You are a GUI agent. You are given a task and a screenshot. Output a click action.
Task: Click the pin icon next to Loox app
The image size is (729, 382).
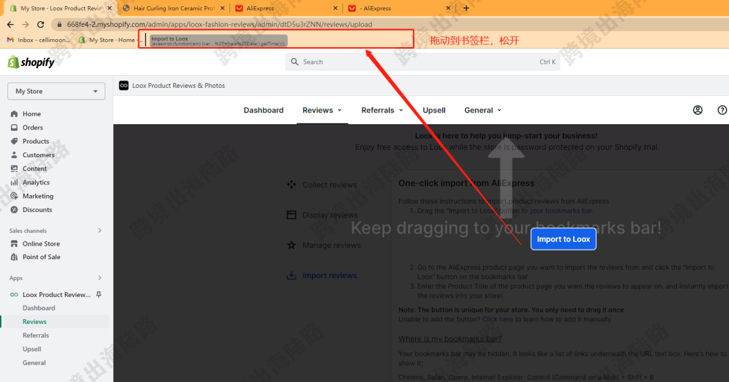click(99, 295)
